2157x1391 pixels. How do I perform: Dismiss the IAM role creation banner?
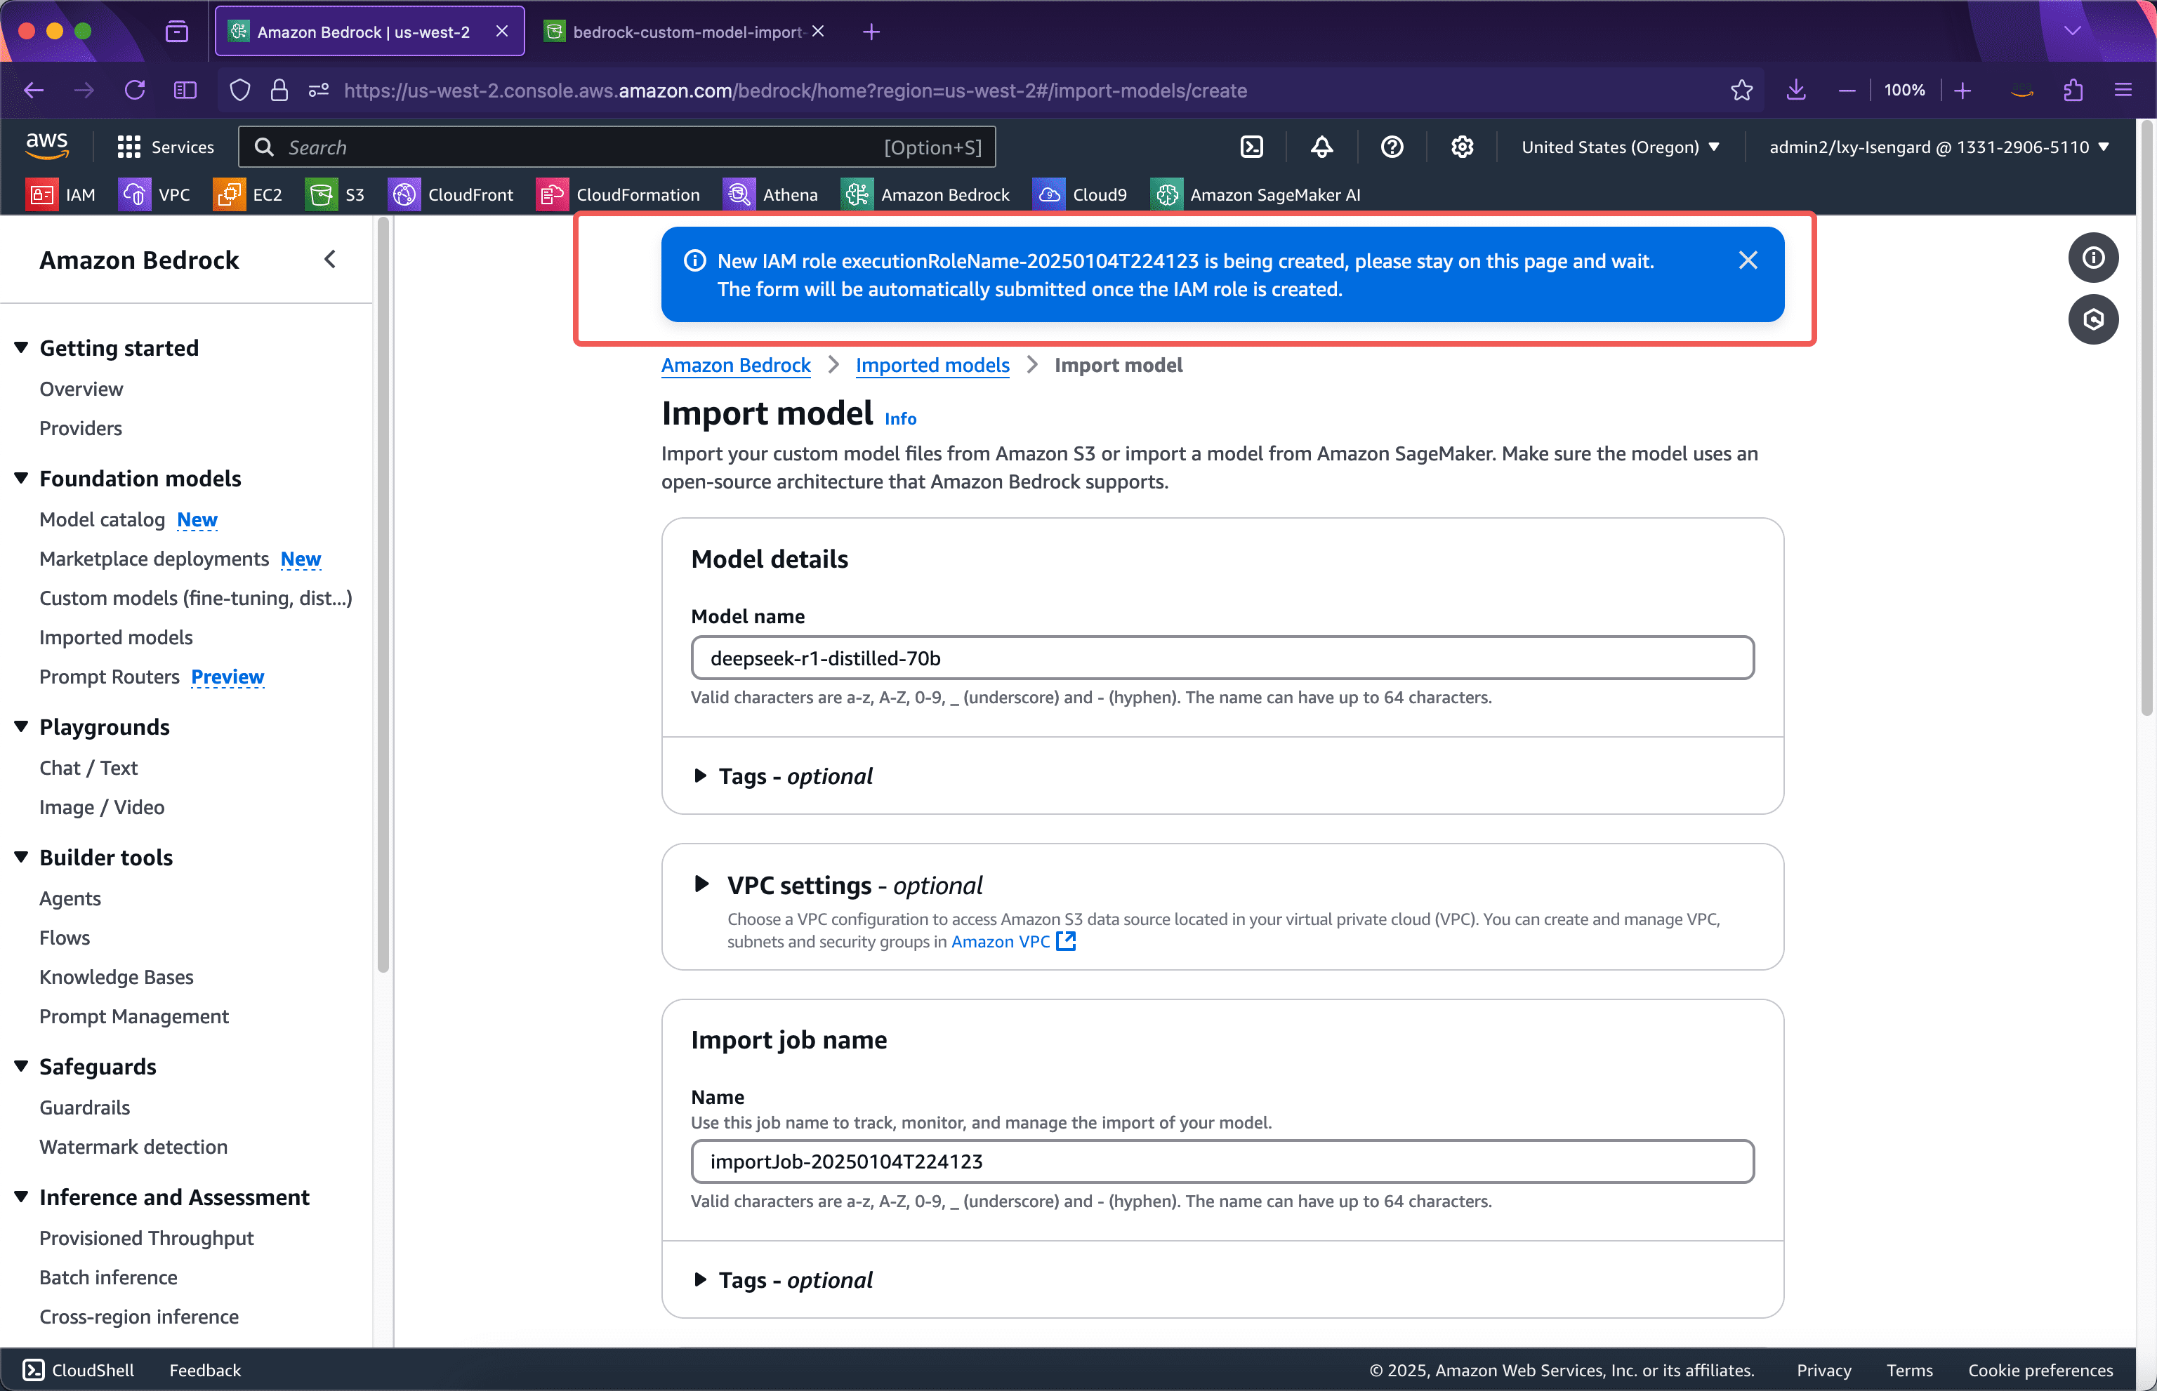coord(1747,260)
